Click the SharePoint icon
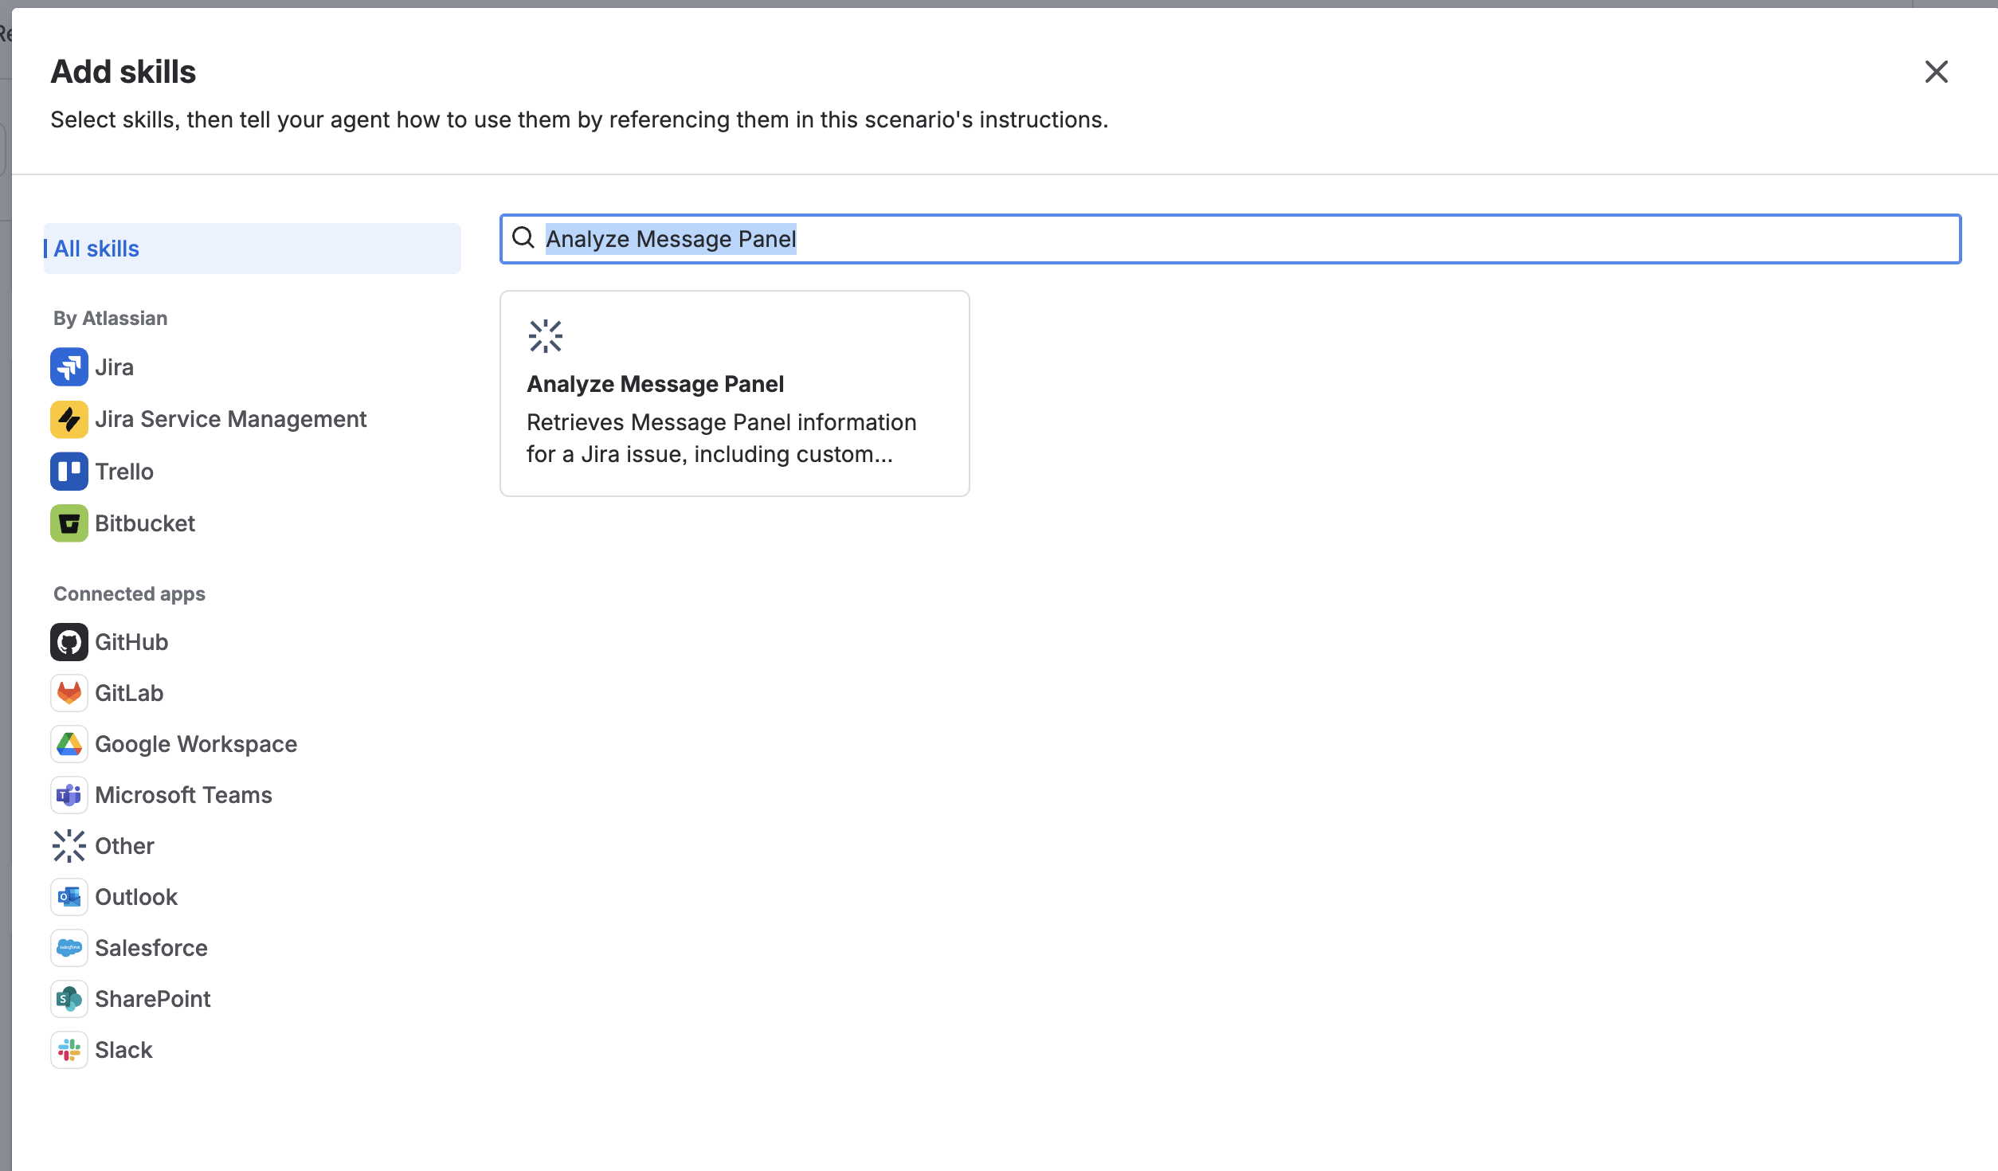 69,998
